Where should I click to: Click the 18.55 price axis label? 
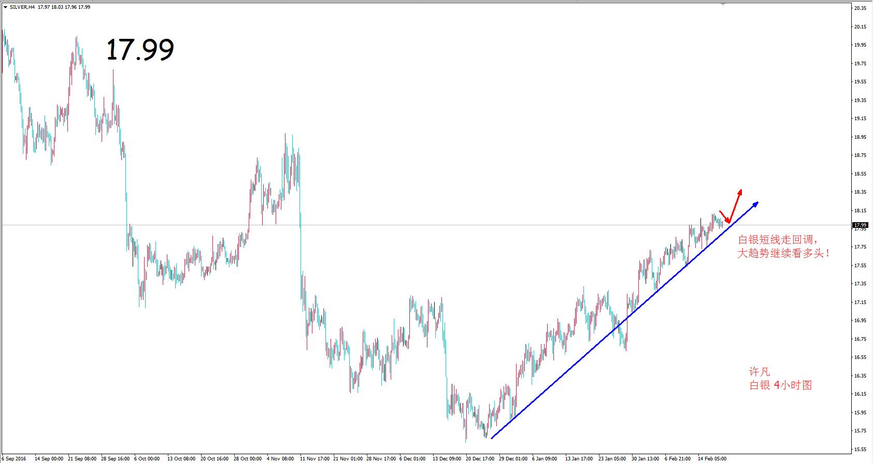click(861, 173)
